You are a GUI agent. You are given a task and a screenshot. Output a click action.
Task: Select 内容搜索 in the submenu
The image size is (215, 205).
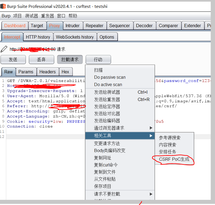point(174,145)
